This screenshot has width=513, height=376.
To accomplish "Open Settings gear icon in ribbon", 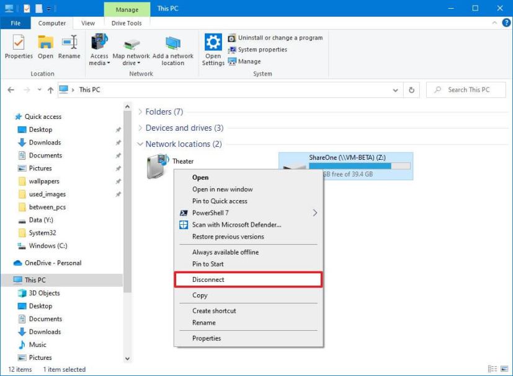I will (x=213, y=49).
